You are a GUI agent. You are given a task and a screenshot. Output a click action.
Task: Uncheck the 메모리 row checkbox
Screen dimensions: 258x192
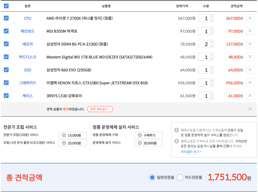(6, 44)
